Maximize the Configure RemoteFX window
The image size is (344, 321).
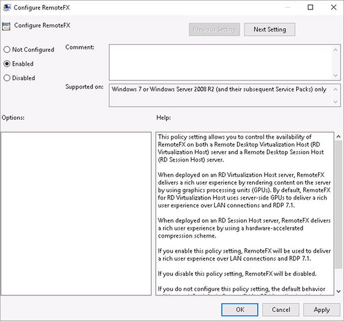310,7
